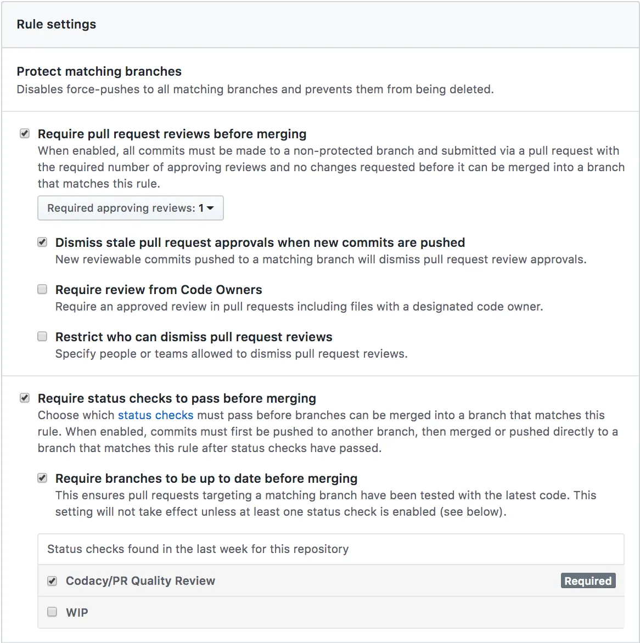Disable the Dismiss stale pull request approvals checkbox

coord(42,242)
